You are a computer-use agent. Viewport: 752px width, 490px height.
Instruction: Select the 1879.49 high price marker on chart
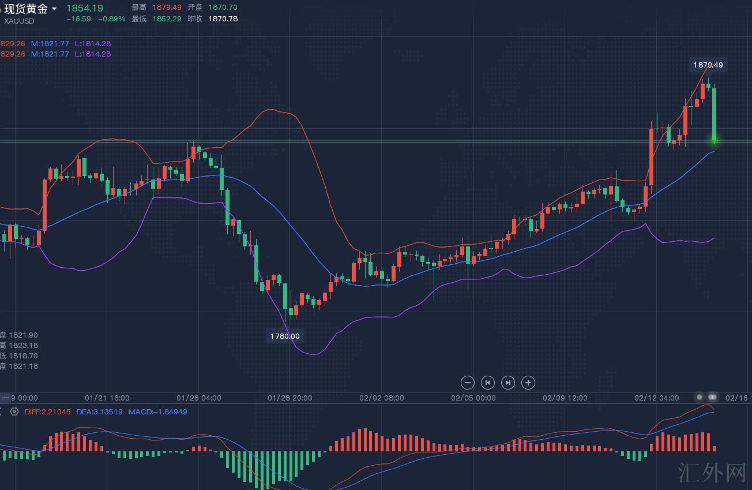click(x=708, y=65)
